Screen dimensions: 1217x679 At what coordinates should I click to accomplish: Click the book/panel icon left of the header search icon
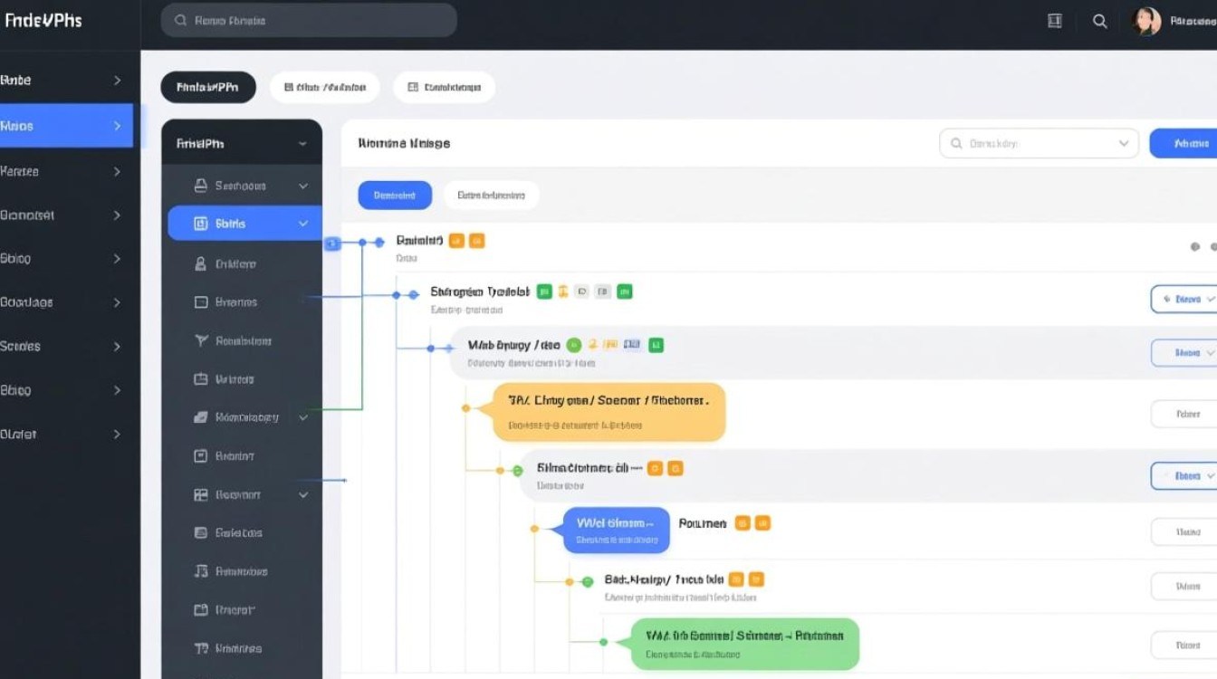click(1054, 21)
